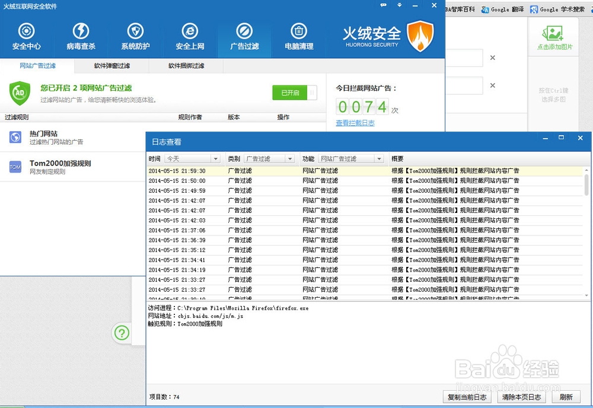Screen dimensions: 593x408
Task: Click the 触犯规则 Tom2000加强规则 detail line
Action: 185,324
